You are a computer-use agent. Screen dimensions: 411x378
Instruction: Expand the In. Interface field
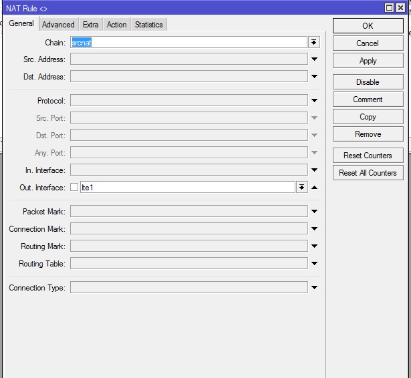click(314, 170)
